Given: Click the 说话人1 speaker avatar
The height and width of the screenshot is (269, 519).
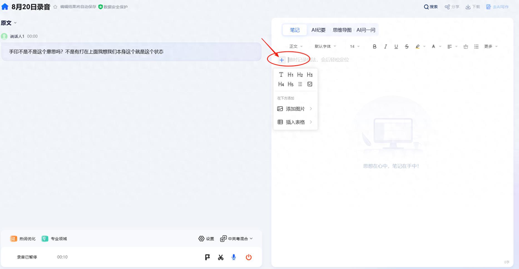Looking at the screenshot, I should (x=4, y=36).
